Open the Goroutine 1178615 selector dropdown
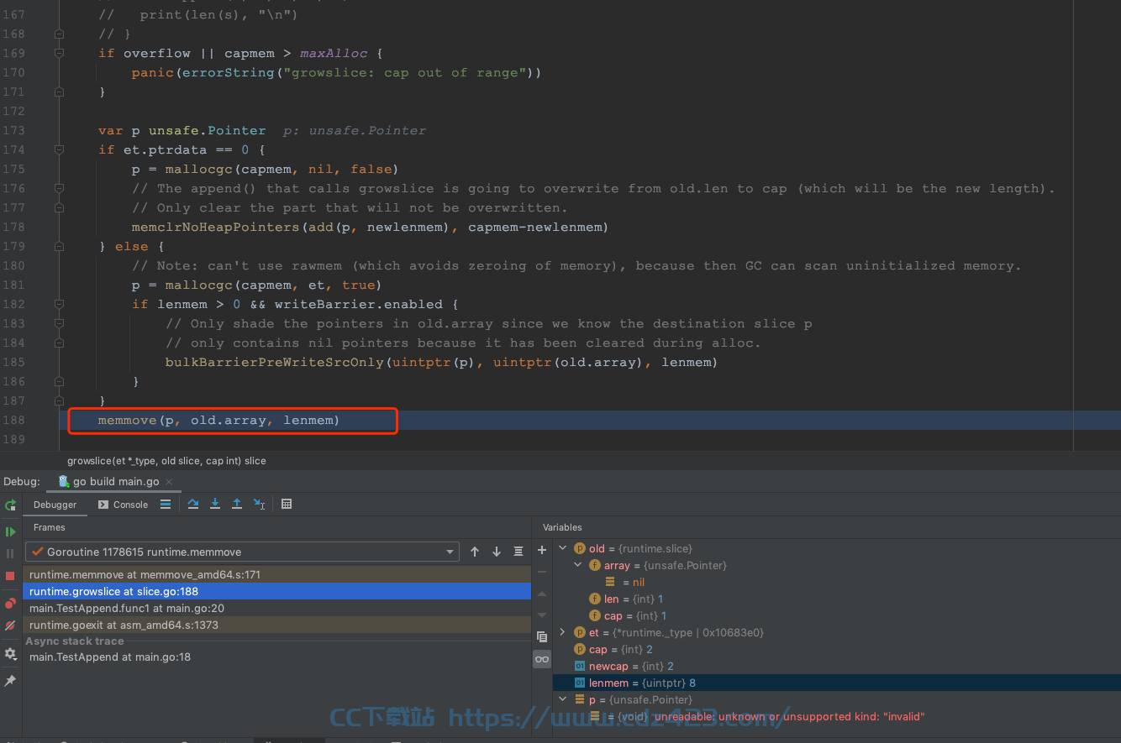The image size is (1121, 743). 242,552
